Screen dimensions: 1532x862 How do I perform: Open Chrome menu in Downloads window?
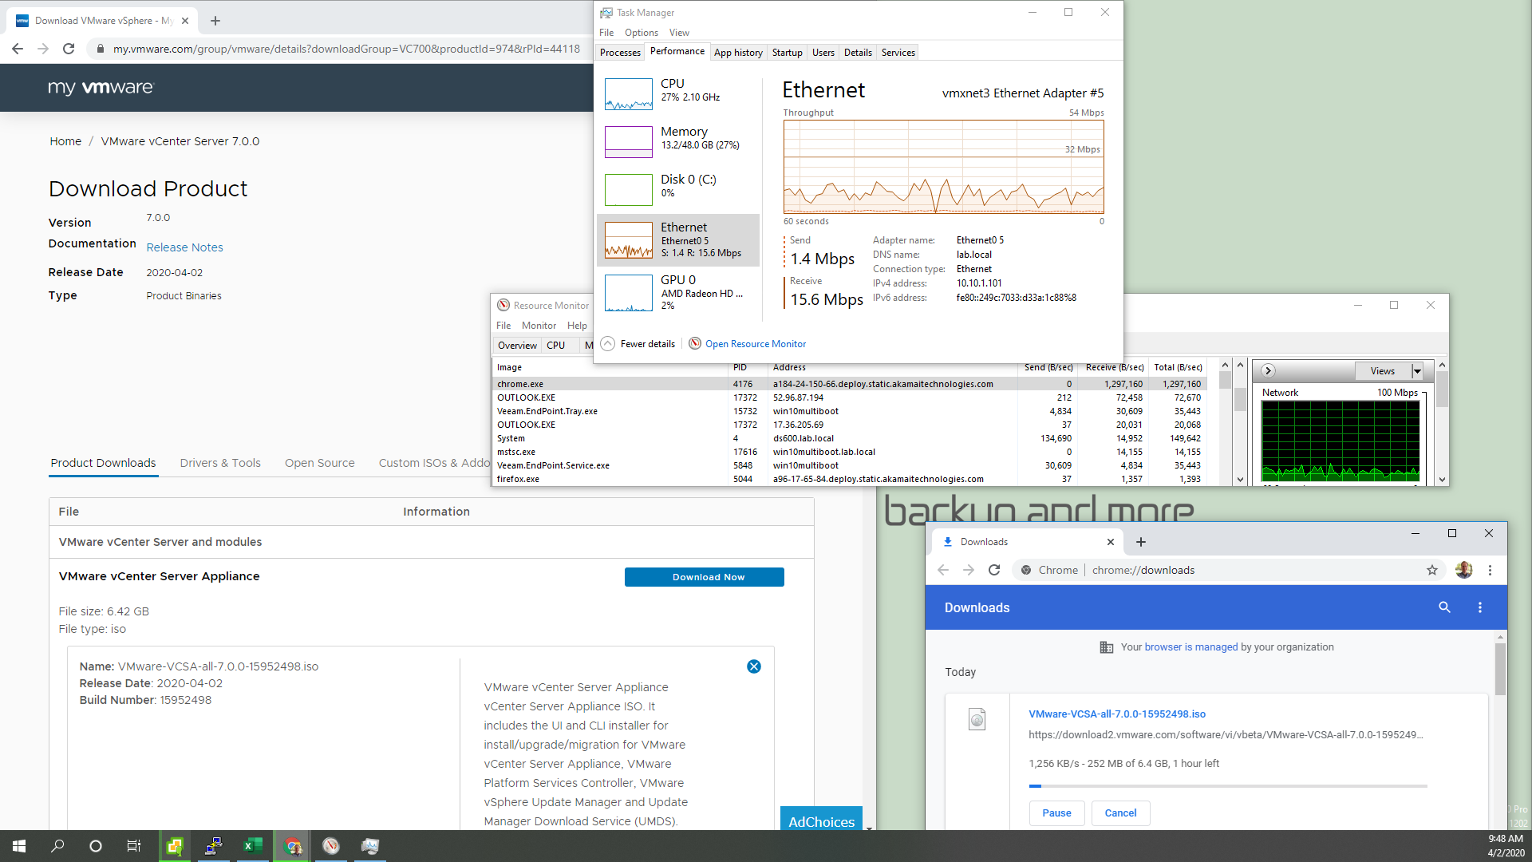pos(1490,570)
